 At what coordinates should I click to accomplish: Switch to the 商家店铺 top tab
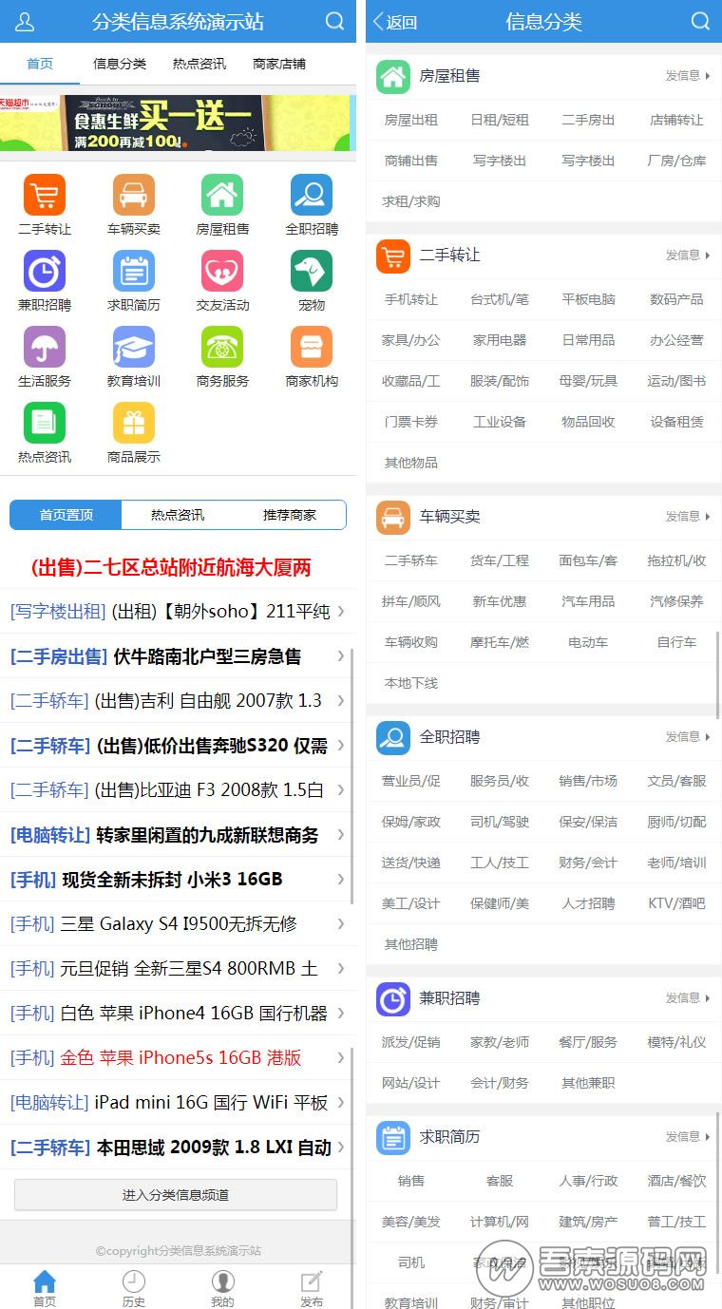pos(279,64)
